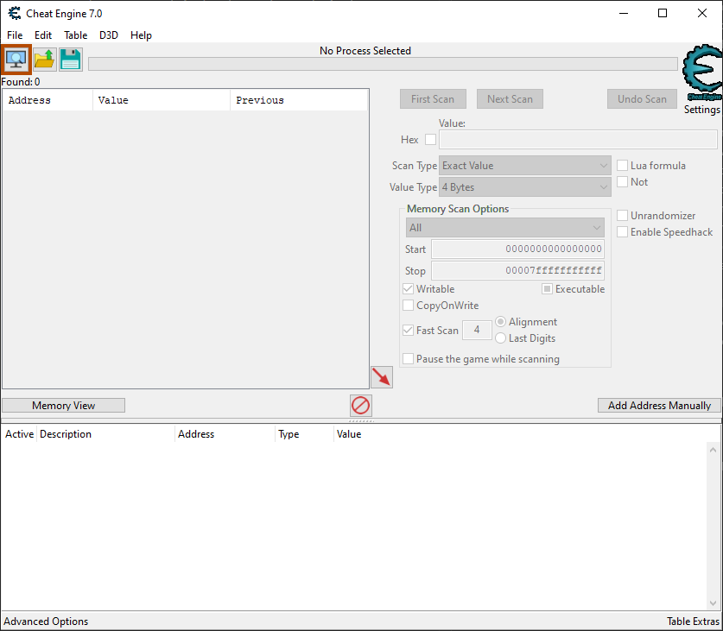Open the Value Type dropdown
723x631 pixels.
(x=524, y=187)
